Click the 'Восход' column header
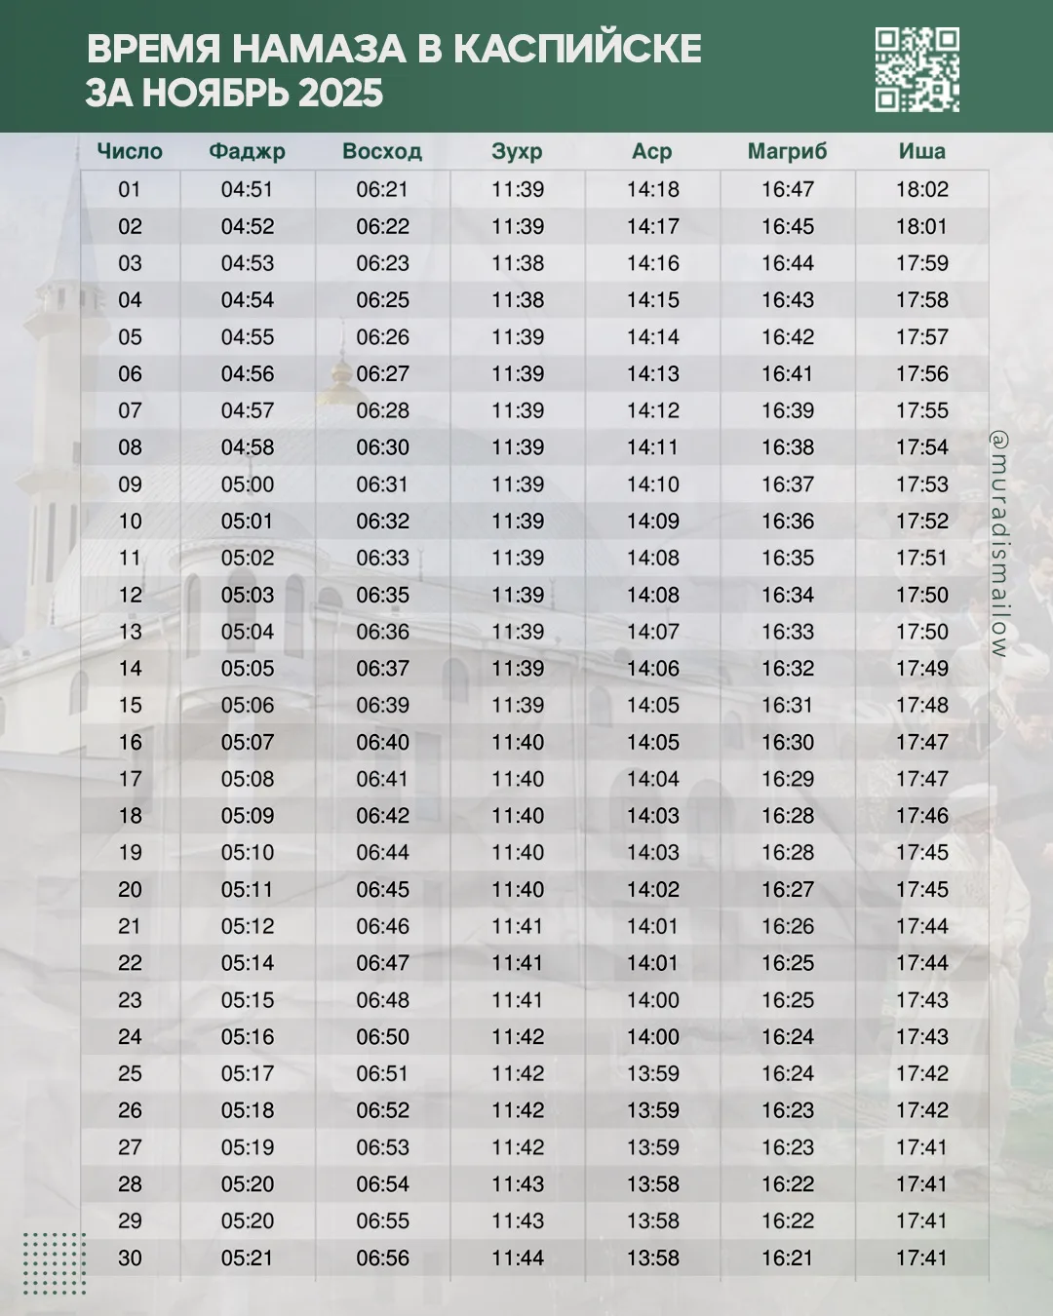Viewport: 1053px width, 1316px height. click(382, 152)
